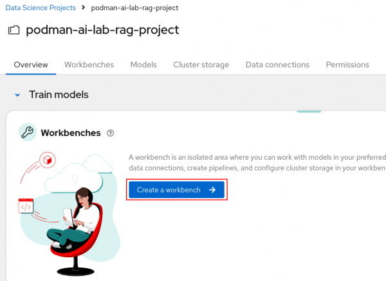The image size is (386, 281).
Task: Open the Models tab
Action: [143, 65]
